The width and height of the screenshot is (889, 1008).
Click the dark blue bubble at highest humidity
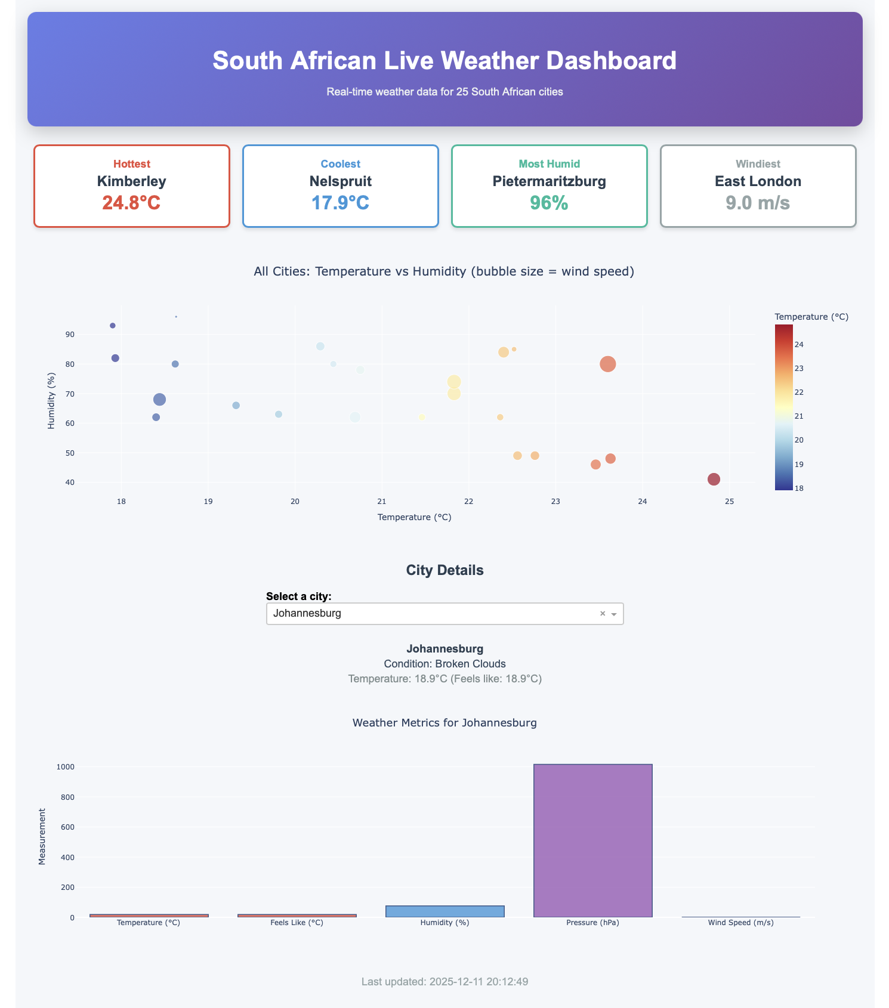[112, 325]
